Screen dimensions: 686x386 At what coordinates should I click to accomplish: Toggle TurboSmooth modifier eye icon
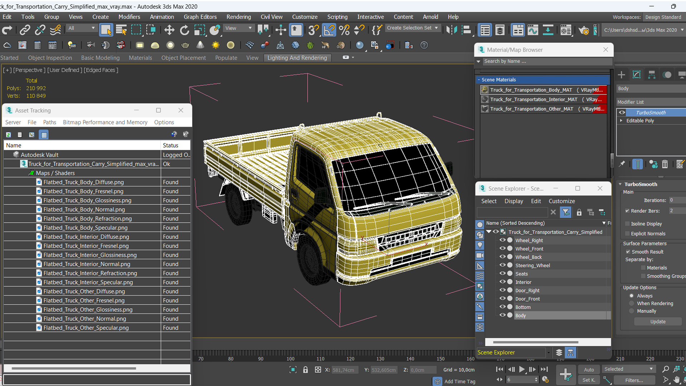[x=622, y=113]
